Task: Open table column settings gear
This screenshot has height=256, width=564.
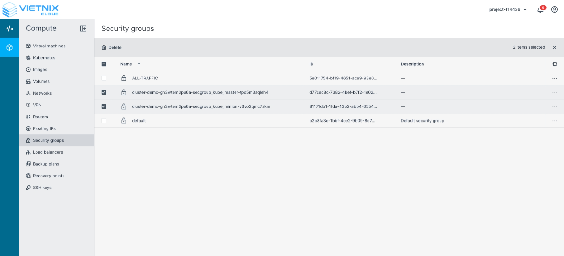Action: tap(555, 64)
